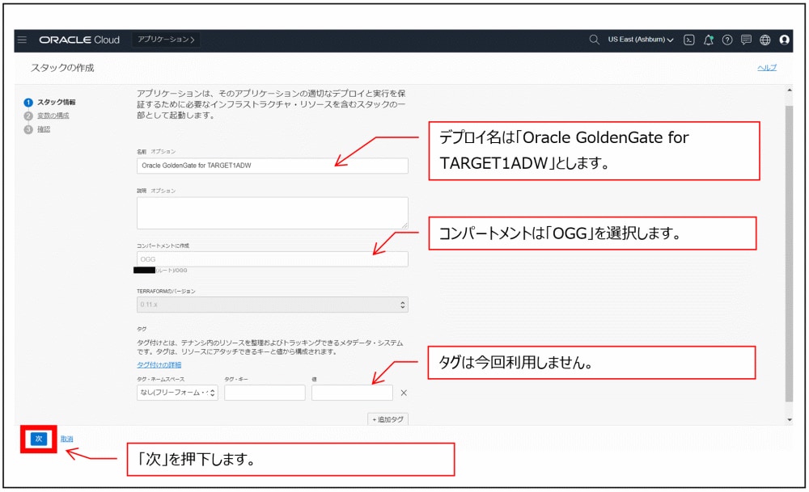
Task: Open the アプリケーション breadcrumb dropdown
Action: tap(166, 40)
